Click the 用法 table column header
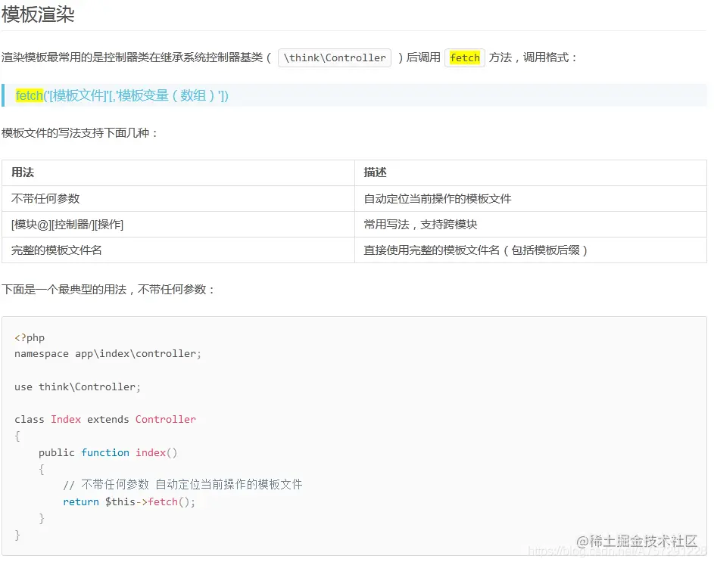The height and width of the screenshot is (565, 714). (x=178, y=172)
